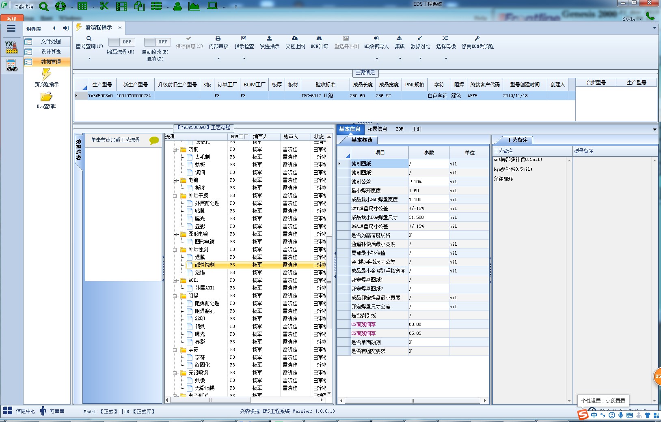Switch to the BOM tab
Screen dimensions: 661x422
(x=400, y=129)
